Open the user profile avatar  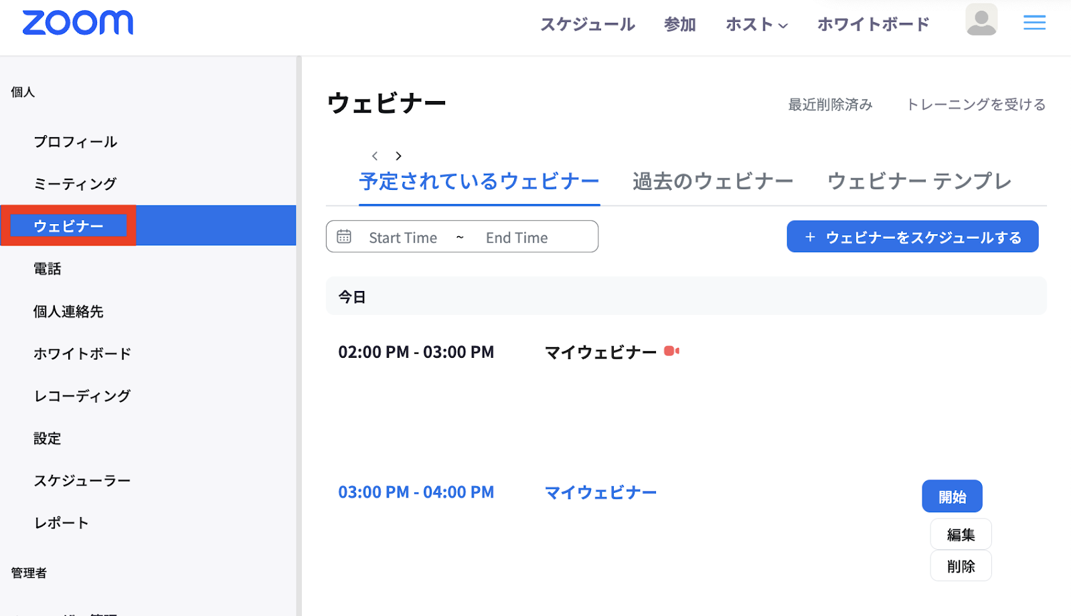click(x=981, y=20)
